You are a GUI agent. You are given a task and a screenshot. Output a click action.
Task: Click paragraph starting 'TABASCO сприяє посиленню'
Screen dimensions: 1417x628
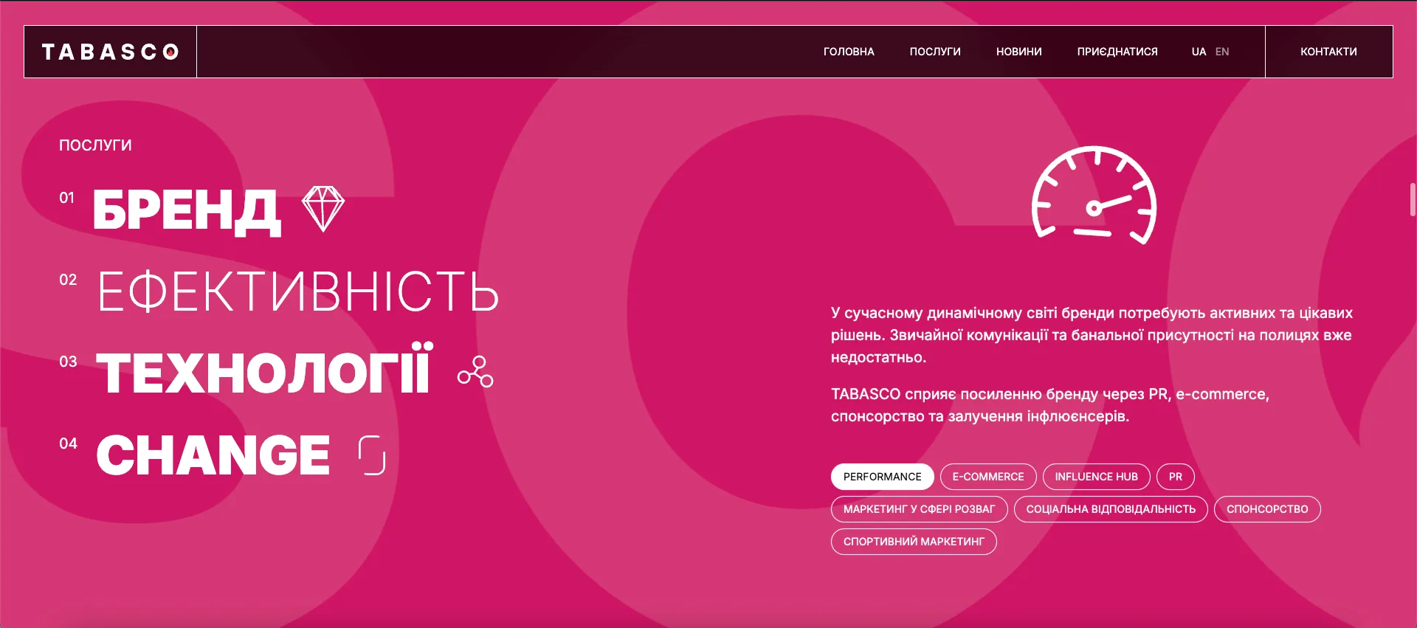[1050, 405]
